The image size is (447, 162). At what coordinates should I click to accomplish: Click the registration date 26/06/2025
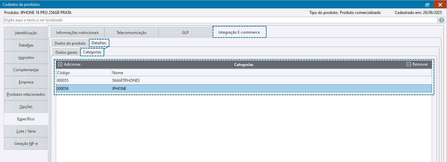(x=433, y=13)
